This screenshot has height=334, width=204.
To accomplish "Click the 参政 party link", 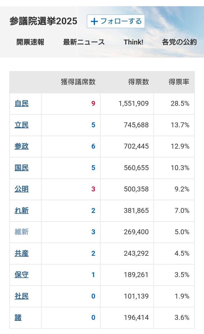I will pyautogui.click(x=21, y=146).
